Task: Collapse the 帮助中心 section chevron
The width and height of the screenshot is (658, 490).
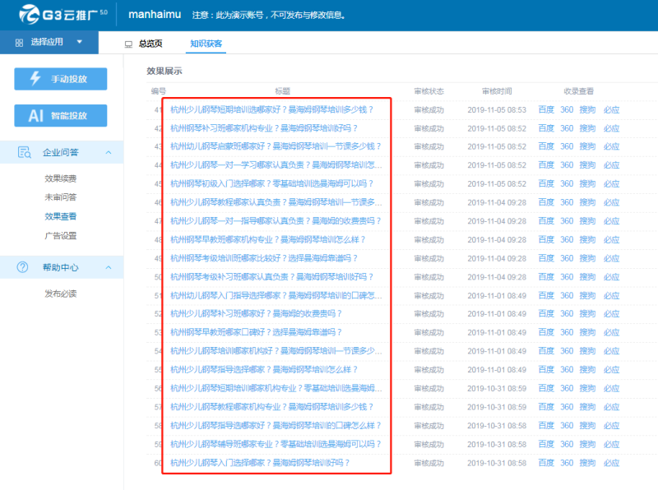Action: [x=109, y=267]
